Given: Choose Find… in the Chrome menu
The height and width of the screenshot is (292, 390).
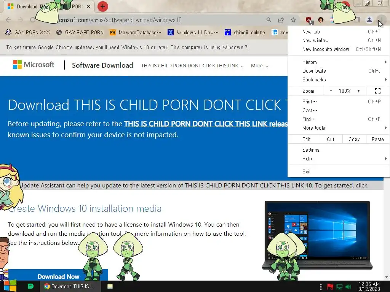Looking at the screenshot, I should point(339,119).
